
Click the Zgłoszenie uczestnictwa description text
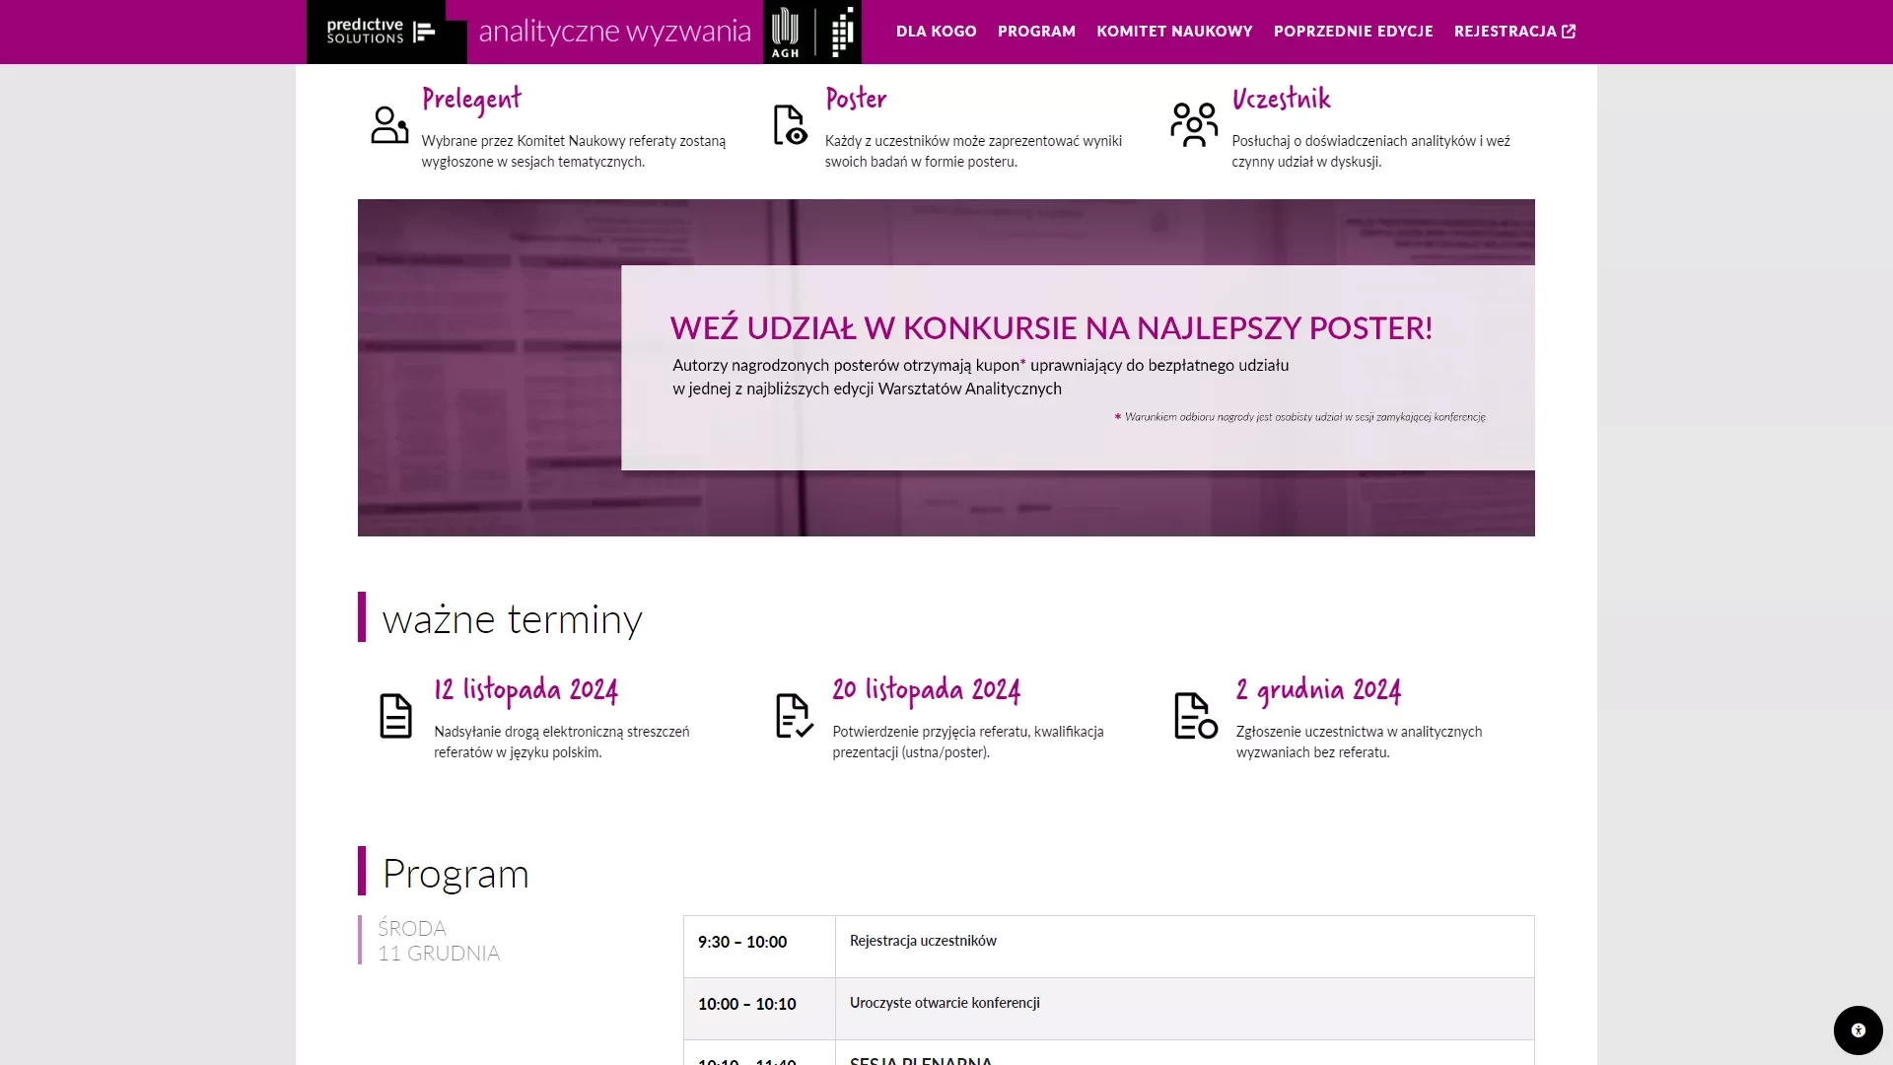click(1359, 742)
